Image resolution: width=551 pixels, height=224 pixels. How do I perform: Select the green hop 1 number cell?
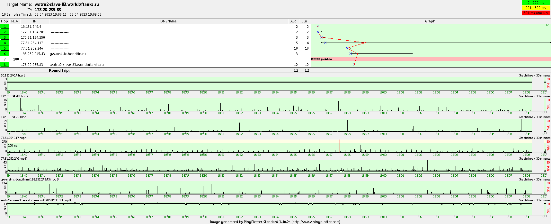click(5, 27)
